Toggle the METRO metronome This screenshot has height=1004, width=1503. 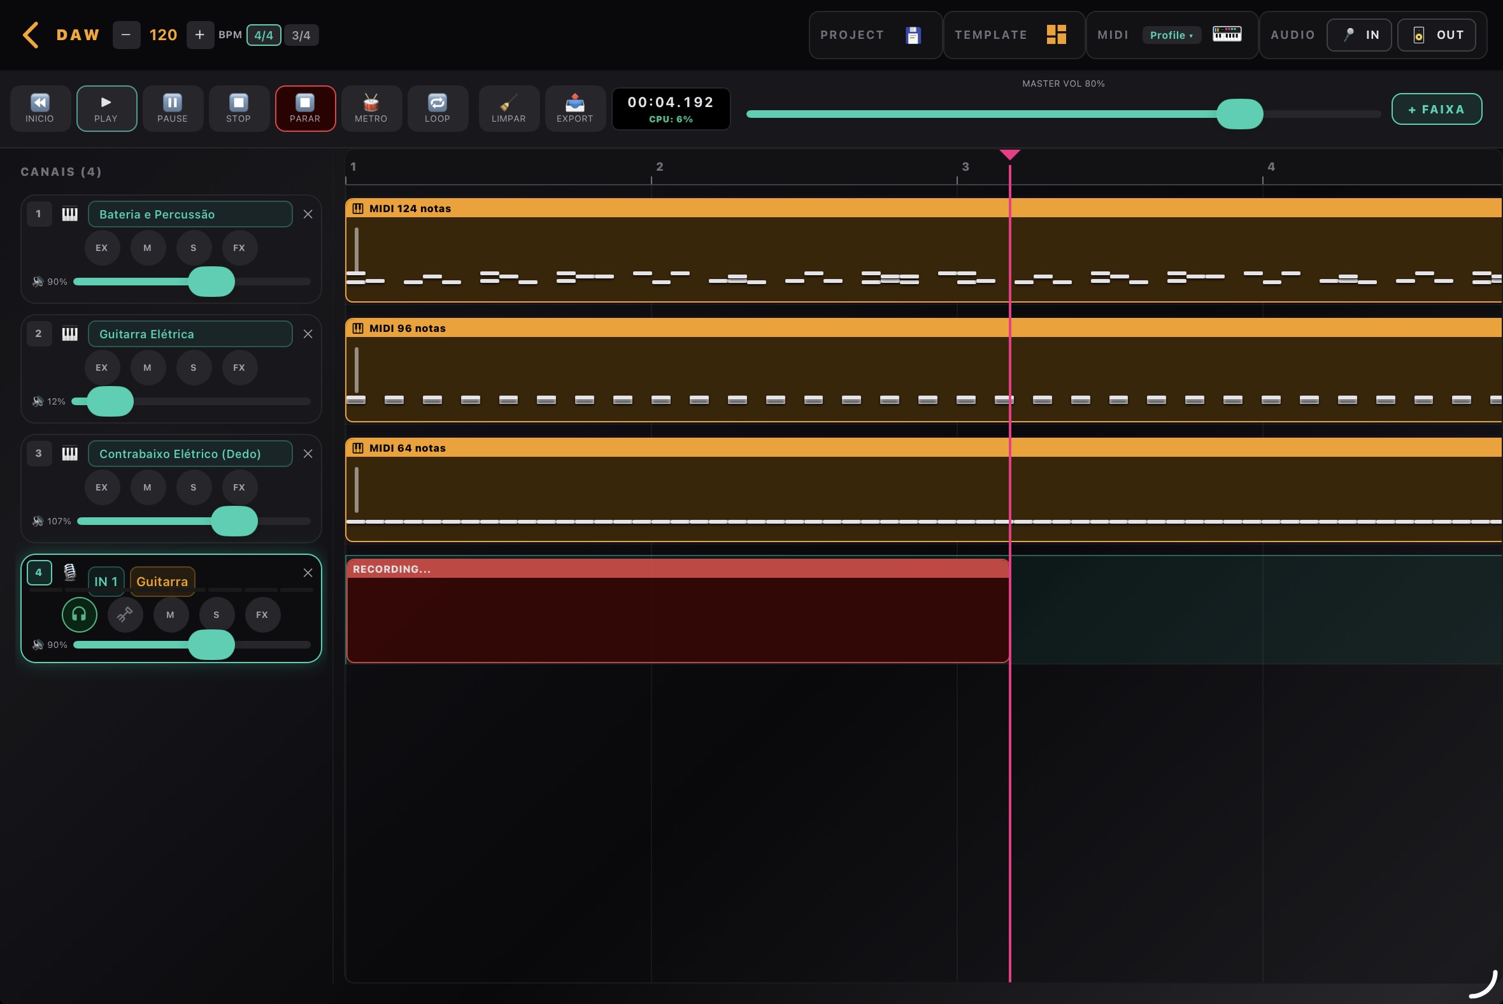tap(371, 108)
